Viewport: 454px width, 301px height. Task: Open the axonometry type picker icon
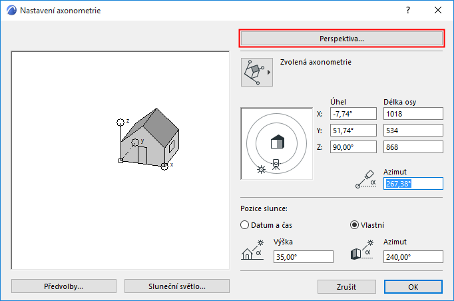point(257,72)
